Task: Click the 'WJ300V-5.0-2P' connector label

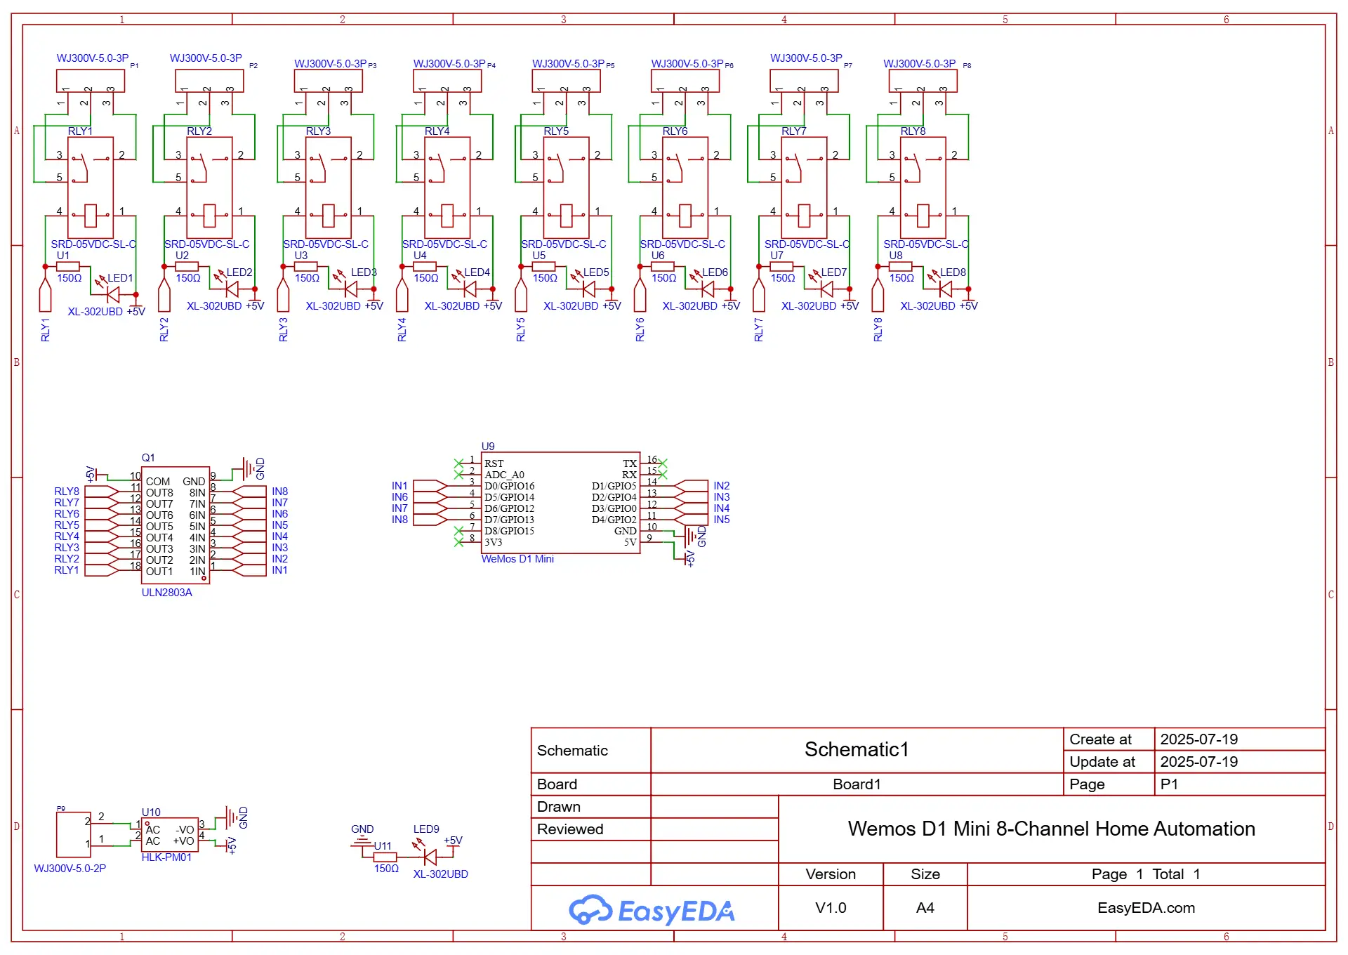Action: pyautogui.click(x=70, y=869)
